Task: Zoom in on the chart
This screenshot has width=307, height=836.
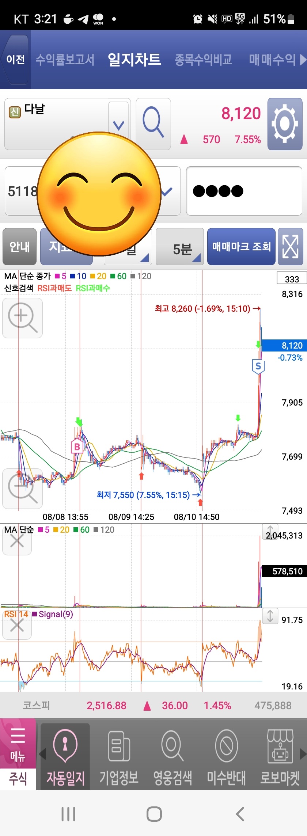Action: [23, 318]
